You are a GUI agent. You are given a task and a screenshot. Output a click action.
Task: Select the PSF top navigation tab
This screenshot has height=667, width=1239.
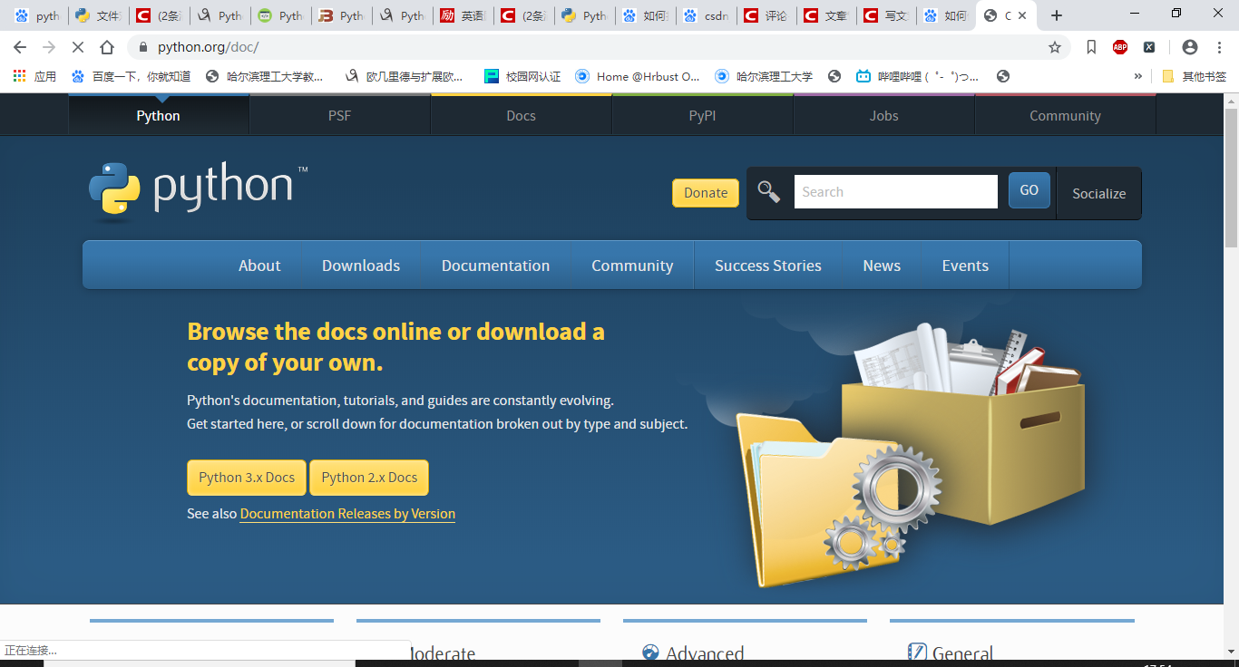340,115
